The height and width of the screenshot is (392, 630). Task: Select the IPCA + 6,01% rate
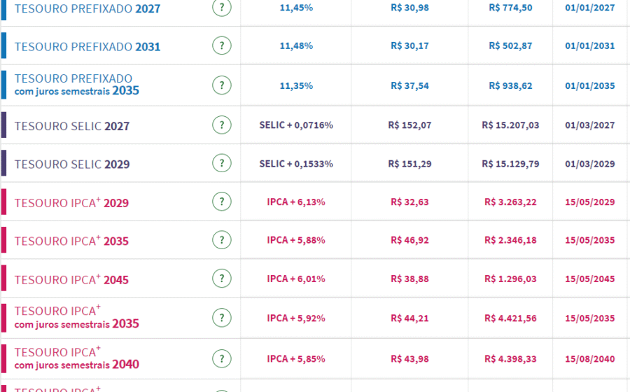pyautogui.click(x=296, y=279)
